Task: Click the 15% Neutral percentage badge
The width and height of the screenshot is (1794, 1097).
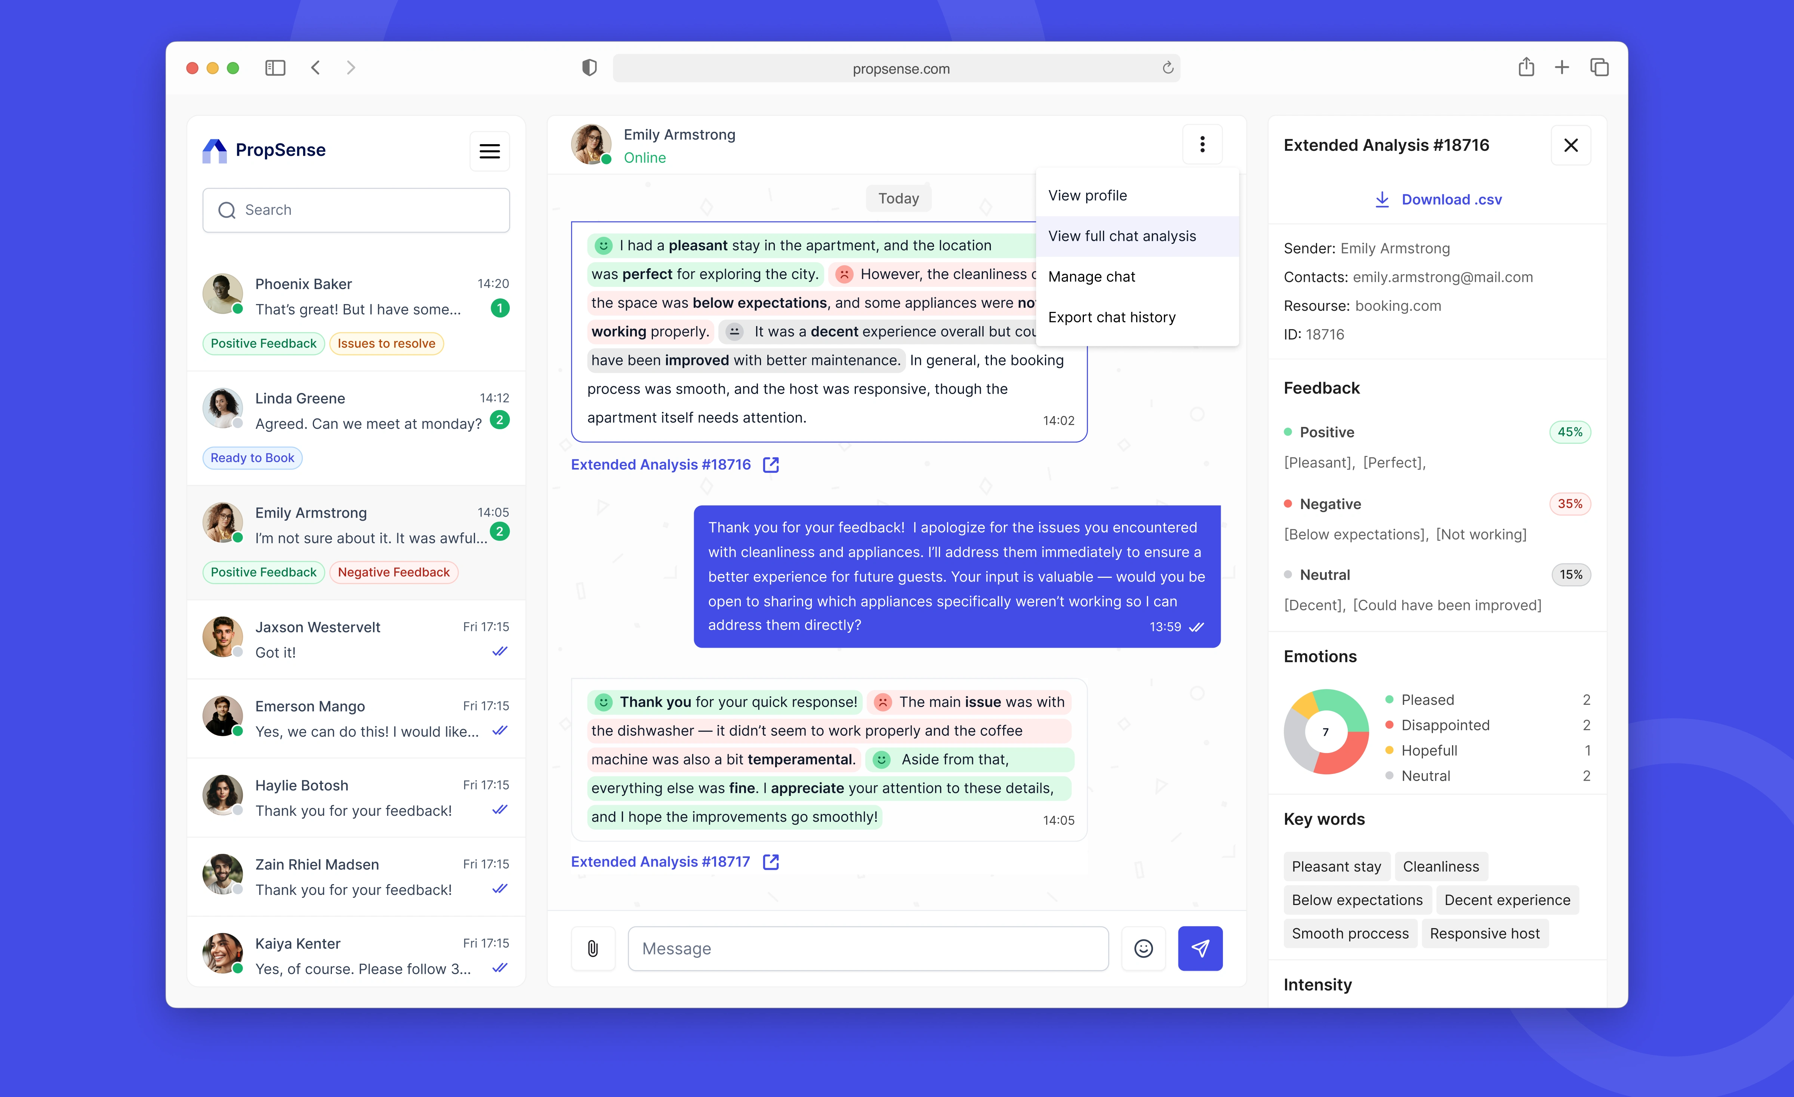Action: tap(1570, 575)
